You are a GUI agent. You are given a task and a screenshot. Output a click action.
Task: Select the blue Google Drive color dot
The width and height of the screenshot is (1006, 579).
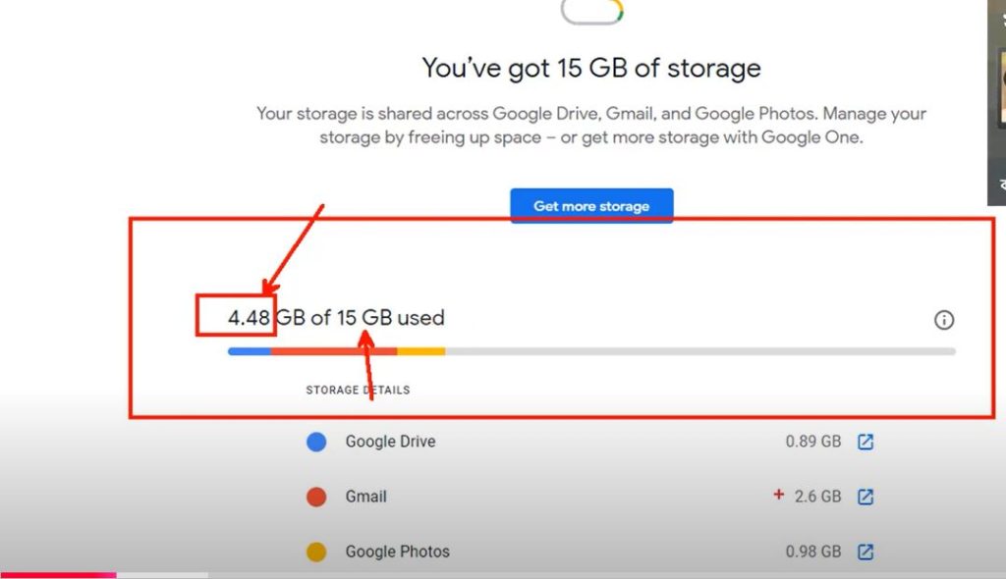(x=316, y=442)
